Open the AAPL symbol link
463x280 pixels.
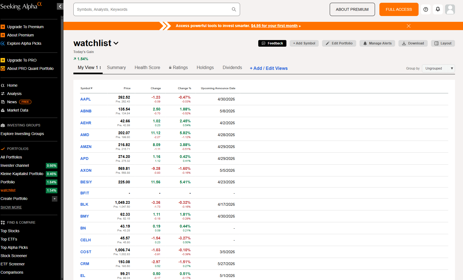coord(86,99)
